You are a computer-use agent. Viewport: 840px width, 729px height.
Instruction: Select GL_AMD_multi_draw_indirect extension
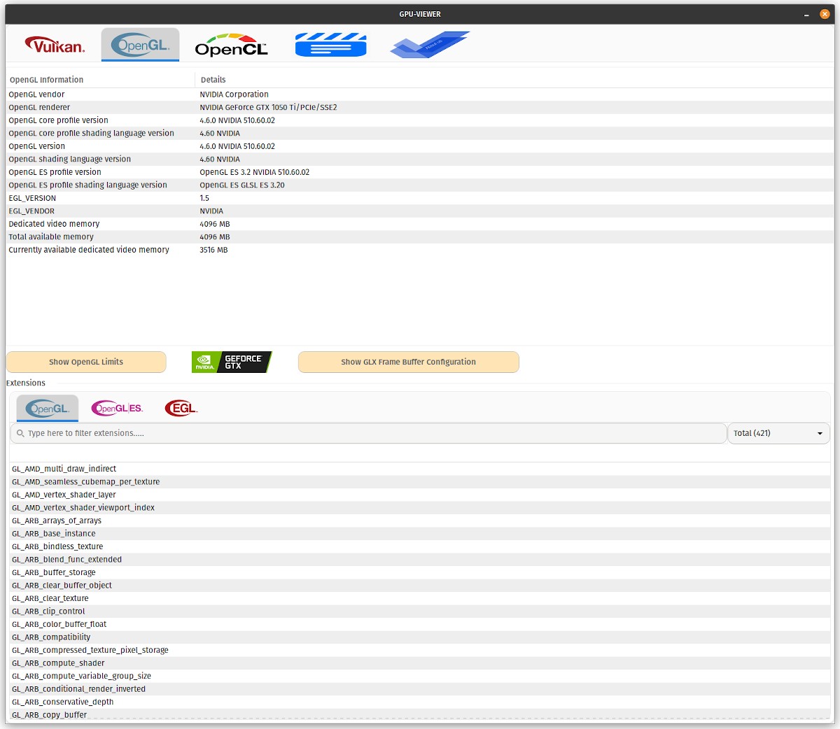pos(420,469)
